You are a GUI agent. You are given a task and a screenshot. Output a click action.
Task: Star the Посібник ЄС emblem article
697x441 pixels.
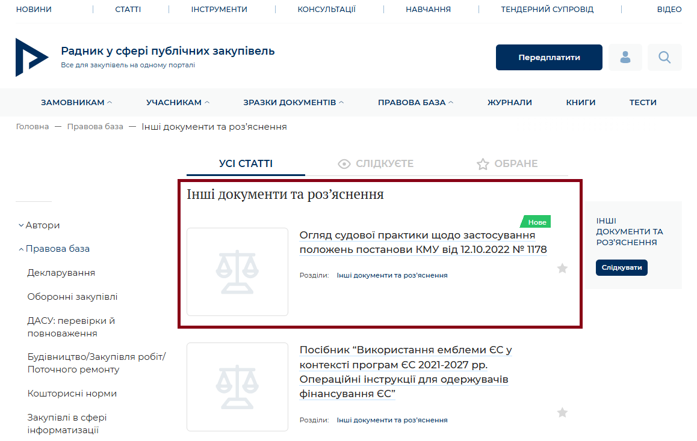click(562, 413)
